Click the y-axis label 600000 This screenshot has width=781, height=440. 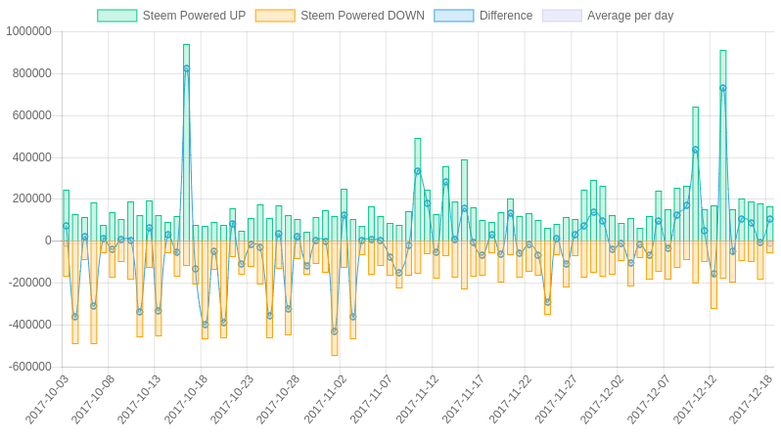(32, 115)
